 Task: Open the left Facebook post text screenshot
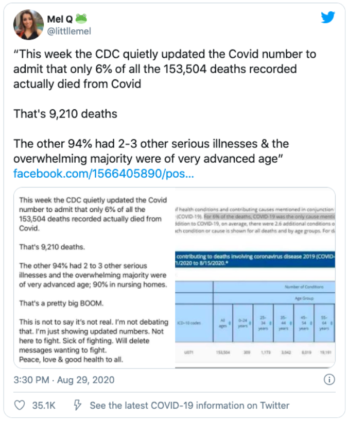coord(93,278)
